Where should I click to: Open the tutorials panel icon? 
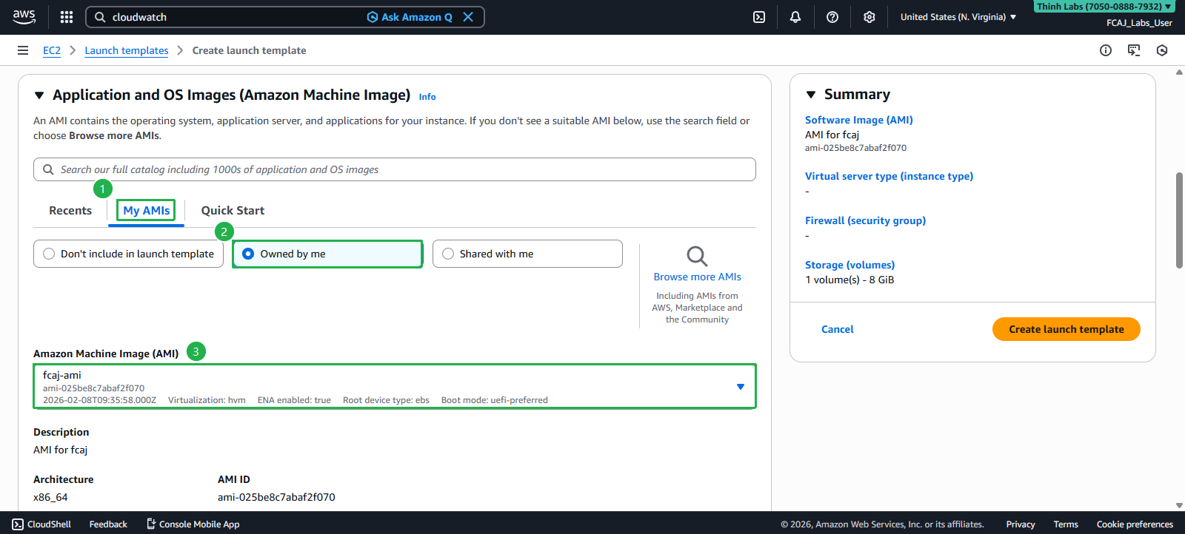tap(1134, 50)
